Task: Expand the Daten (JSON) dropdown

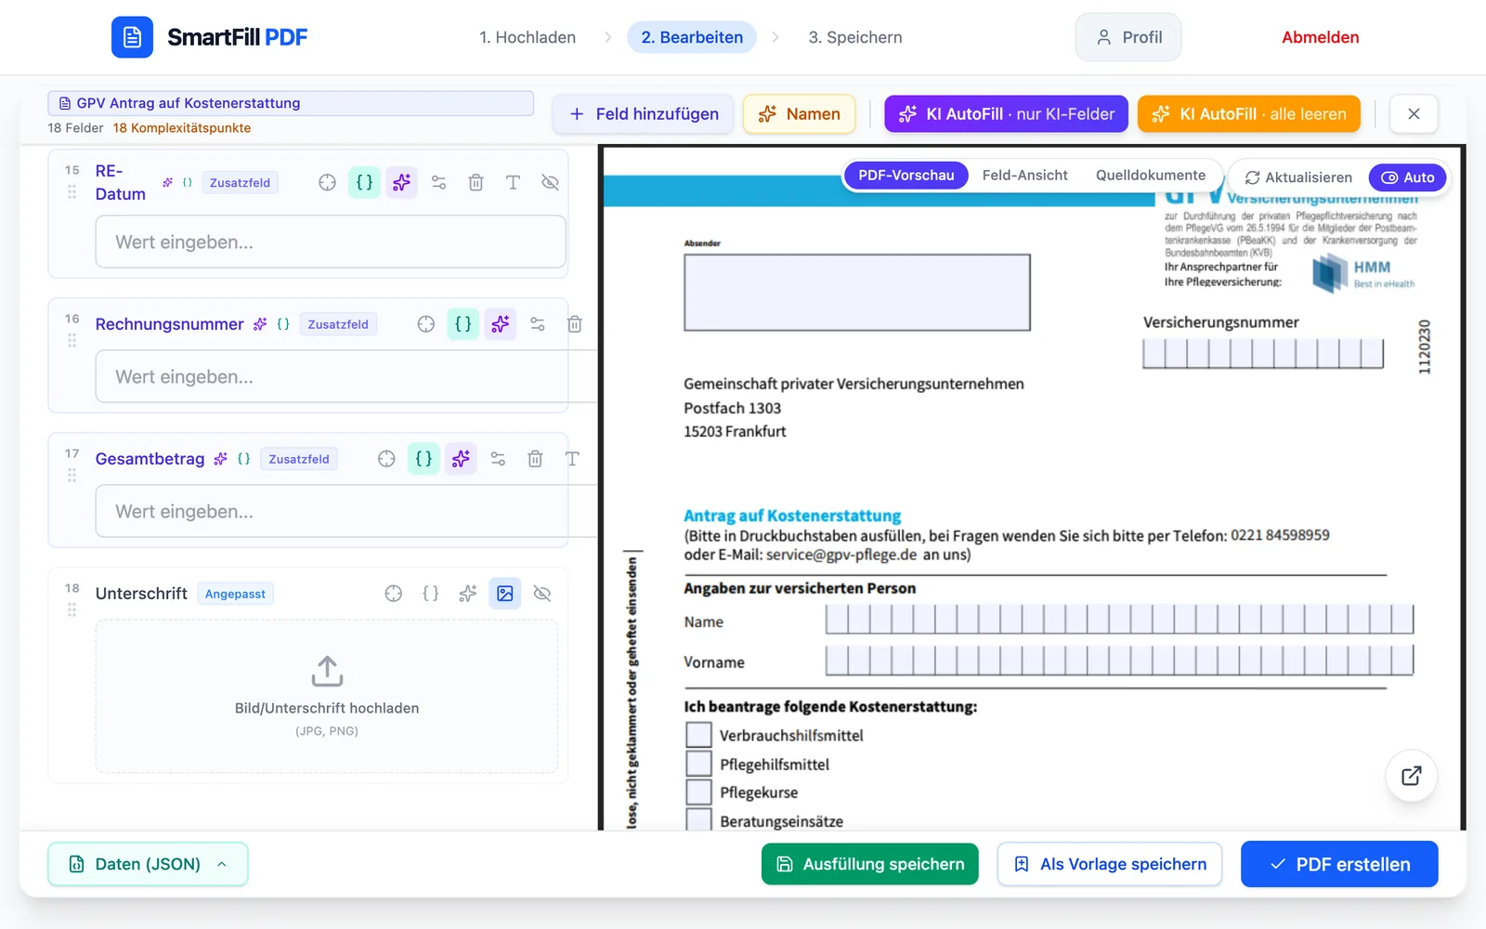Action: (148, 864)
